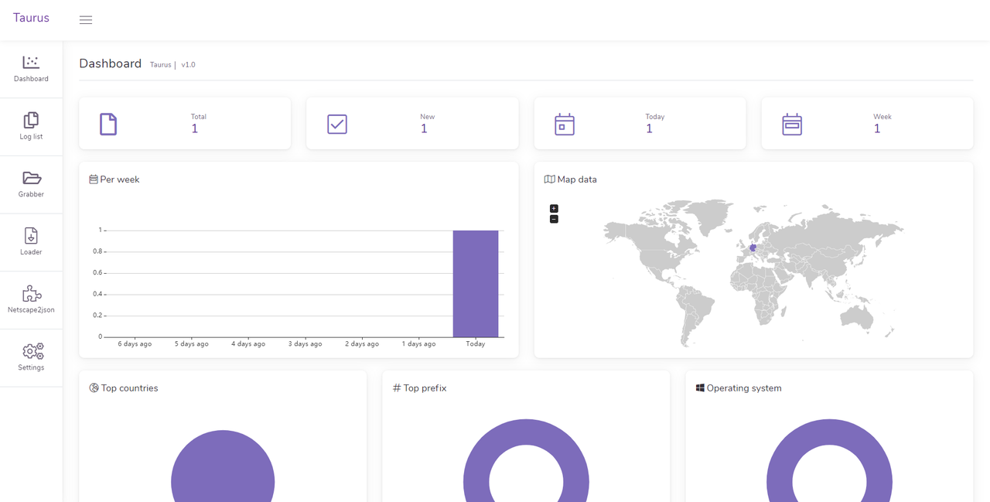
Task: Click the Week calendar icon
Action: tap(792, 124)
